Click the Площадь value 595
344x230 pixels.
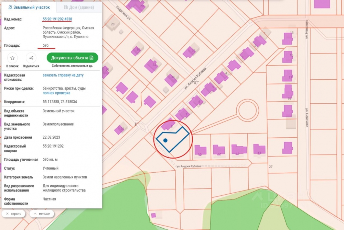coord(46,45)
